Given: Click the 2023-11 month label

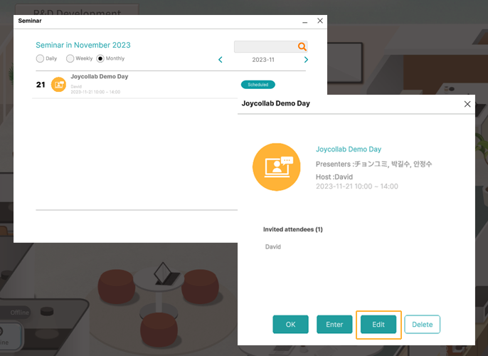Looking at the screenshot, I should click(263, 60).
